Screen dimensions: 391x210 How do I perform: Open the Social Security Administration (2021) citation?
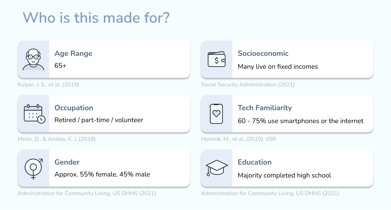(x=248, y=84)
